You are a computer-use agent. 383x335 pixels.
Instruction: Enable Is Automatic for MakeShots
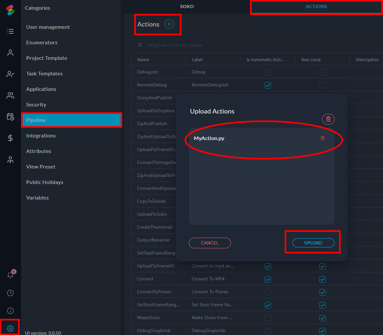point(268,318)
